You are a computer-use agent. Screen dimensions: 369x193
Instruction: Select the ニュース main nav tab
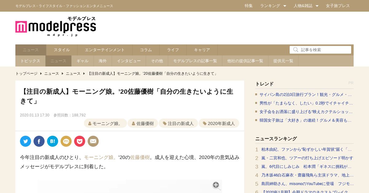[x=31, y=50]
